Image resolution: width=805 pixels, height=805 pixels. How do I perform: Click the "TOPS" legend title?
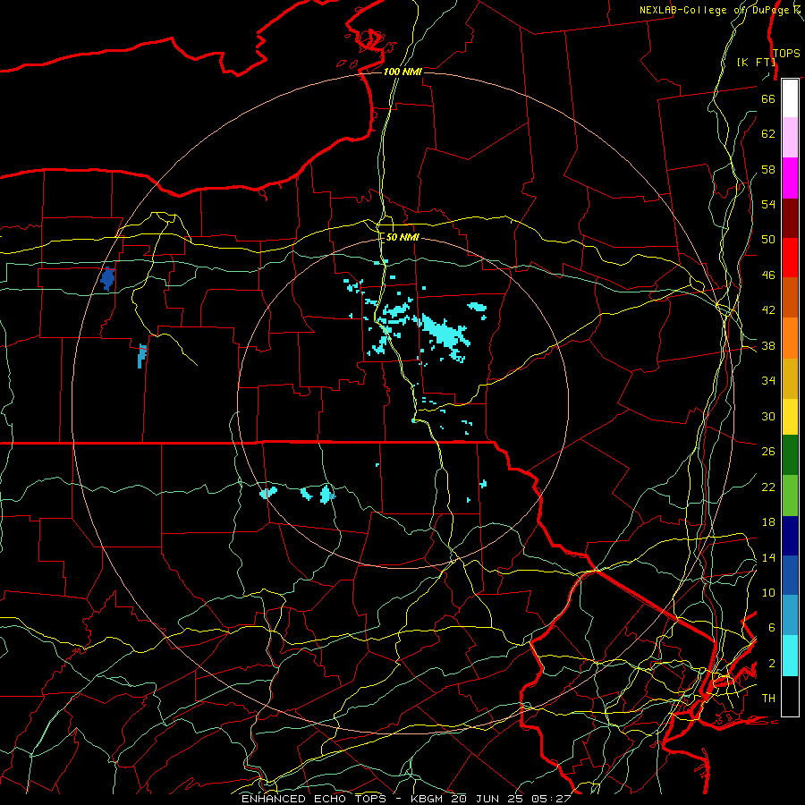(x=786, y=54)
